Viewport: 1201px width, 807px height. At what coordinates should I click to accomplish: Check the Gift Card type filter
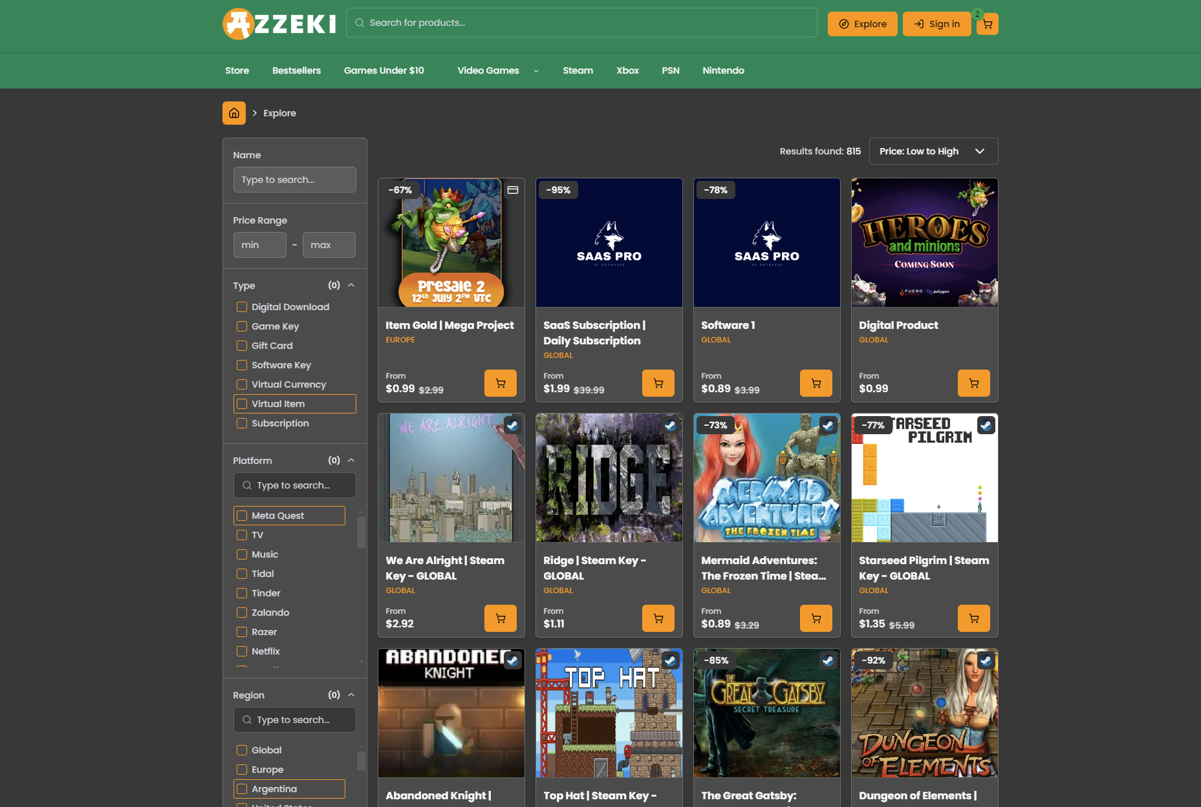(x=242, y=346)
